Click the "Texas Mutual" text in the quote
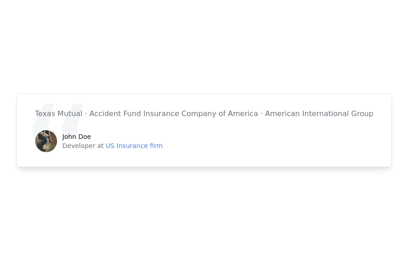Viewport: 407px width, 260px height. pos(58,113)
